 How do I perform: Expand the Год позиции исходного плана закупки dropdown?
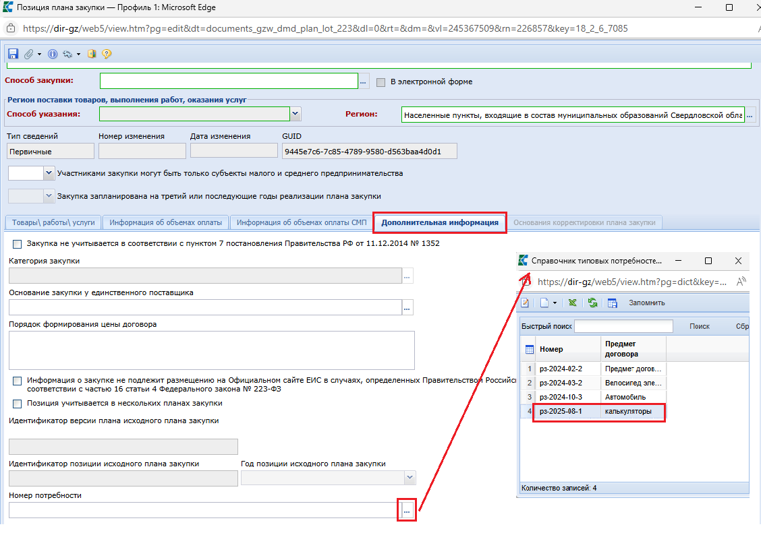click(x=410, y=478)
